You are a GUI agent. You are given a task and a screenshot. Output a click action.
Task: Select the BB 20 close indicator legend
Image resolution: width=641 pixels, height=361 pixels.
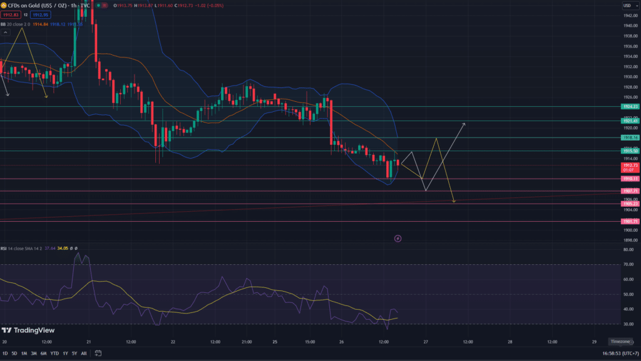(x=15, y=24)
